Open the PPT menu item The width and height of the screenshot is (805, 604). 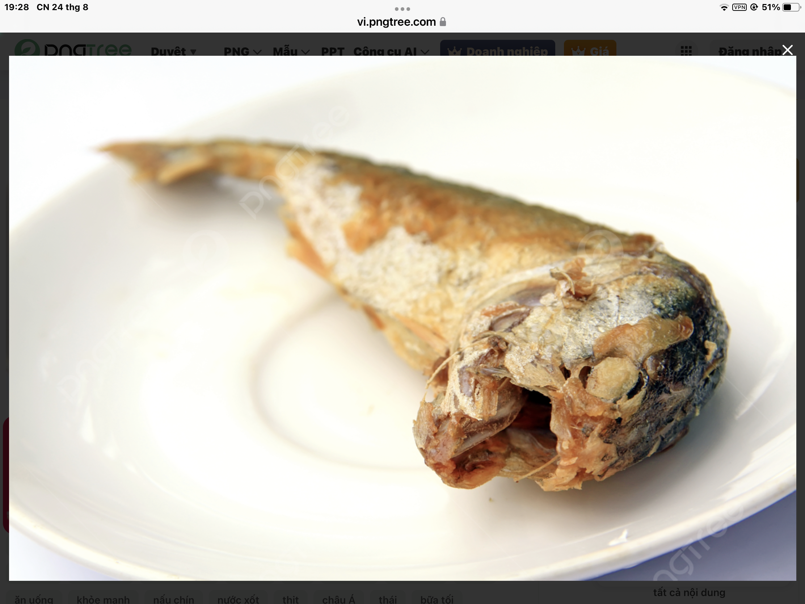click(x=332, y=51)
